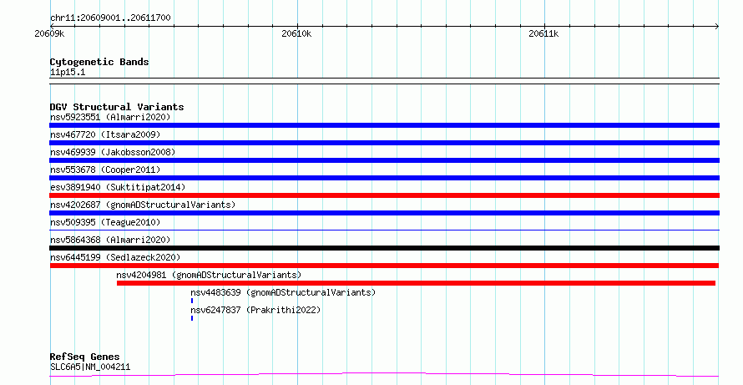Select the blue bar under nsv553678
743x385 pixels.
pyautogui.click(x=384, y=178)
